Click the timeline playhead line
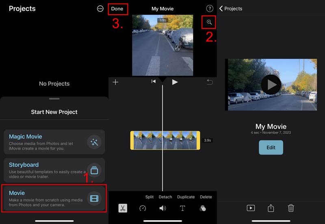 pos(162,137)
